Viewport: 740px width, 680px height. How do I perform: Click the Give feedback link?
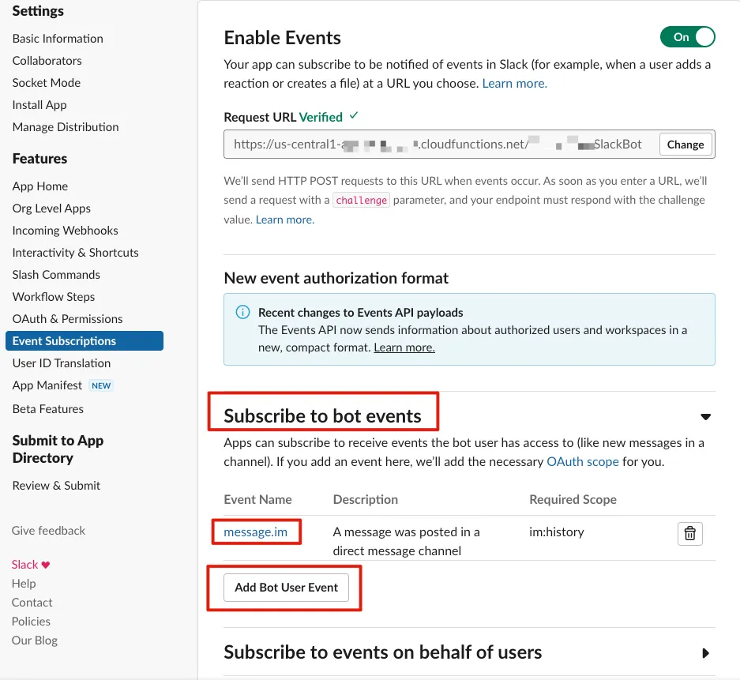48,531
